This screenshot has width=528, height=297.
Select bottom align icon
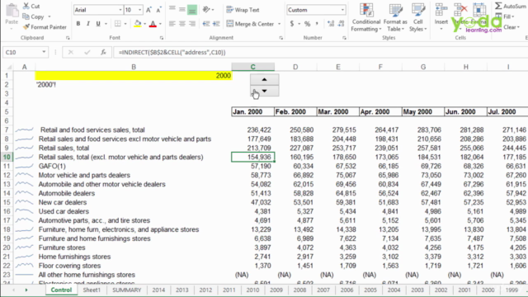192,10
